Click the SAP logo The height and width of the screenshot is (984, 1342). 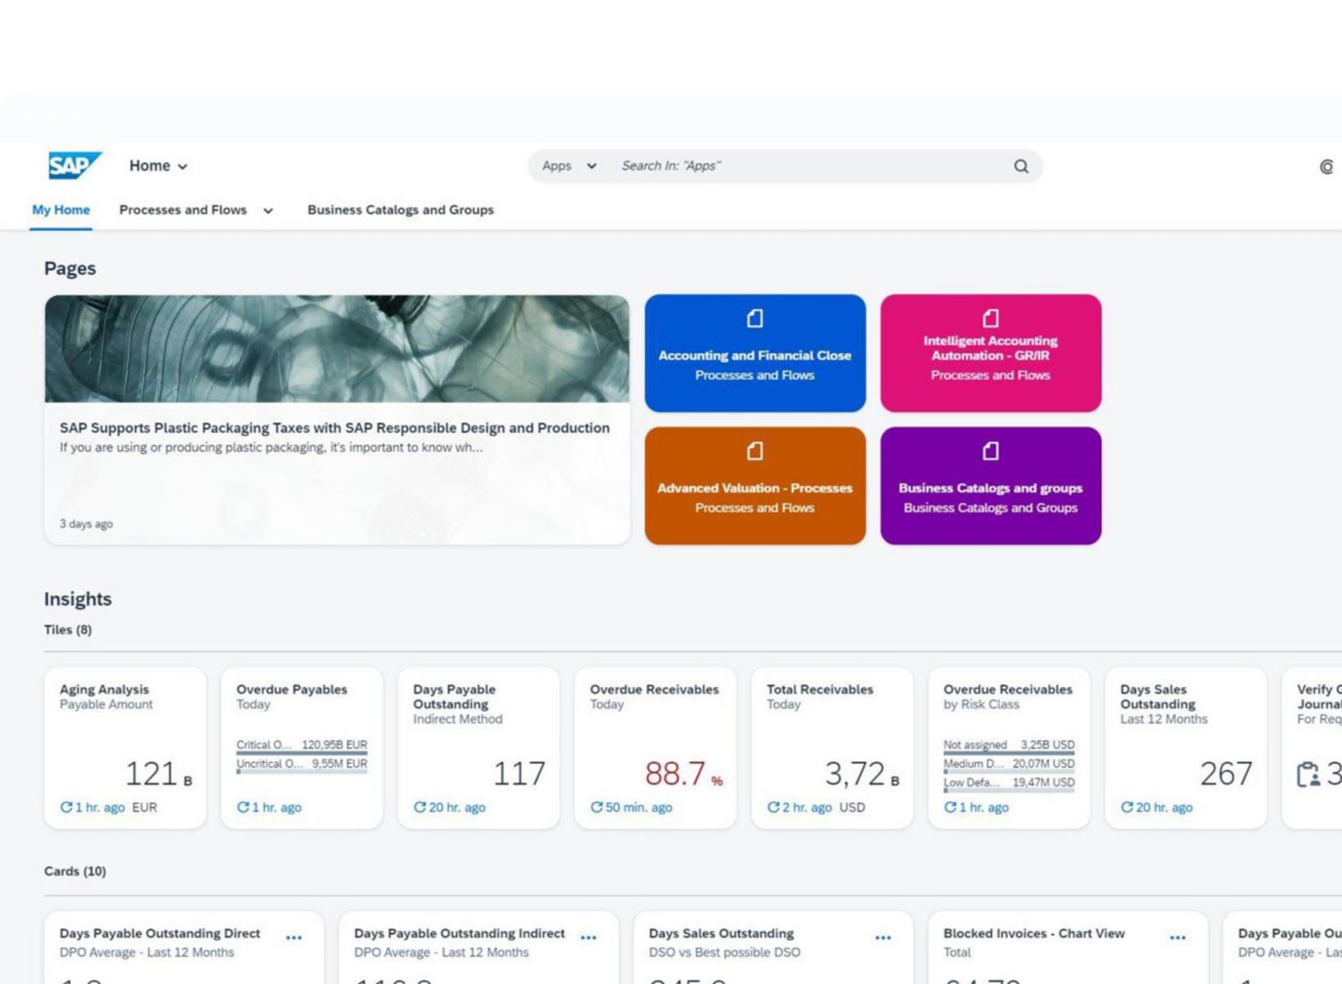pos(74,165)
